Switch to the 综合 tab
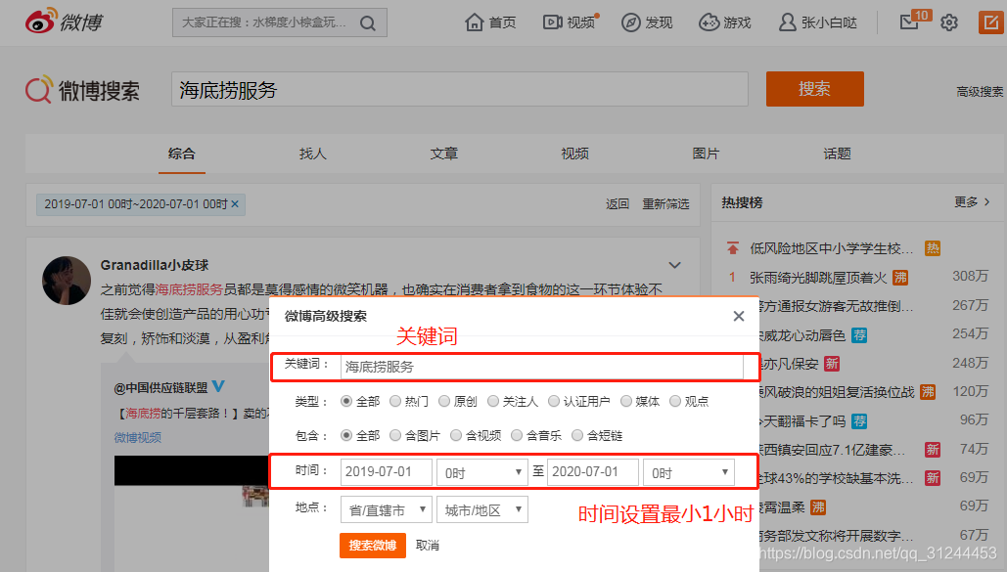Screen dimensions: 1007x572 coord(182,154)
